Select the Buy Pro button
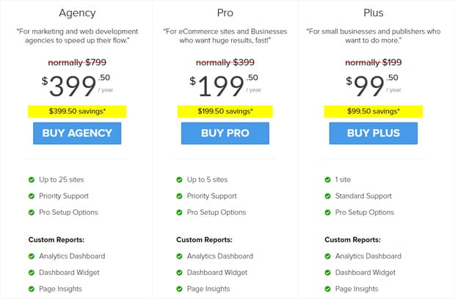 click(225, 133)
